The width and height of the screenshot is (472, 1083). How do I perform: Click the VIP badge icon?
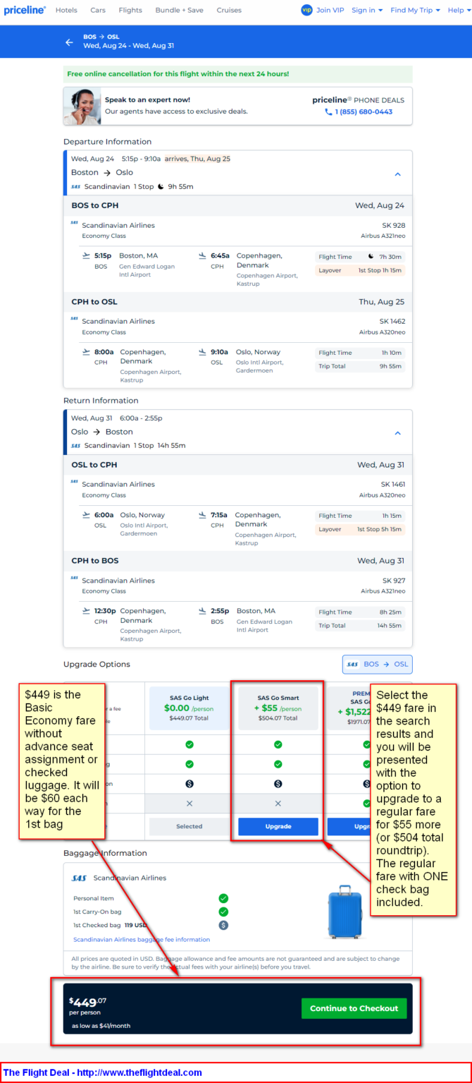(306, 10)
